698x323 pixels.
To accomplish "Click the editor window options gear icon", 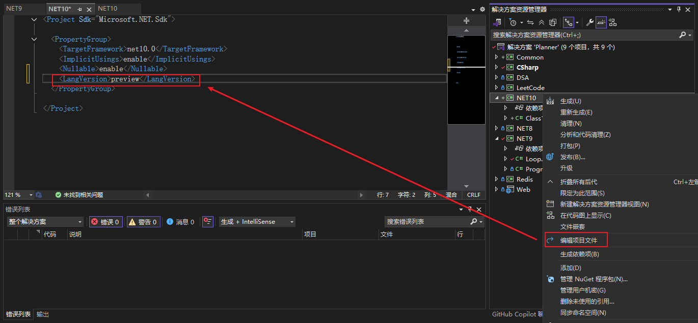I will tap(481, 9).
